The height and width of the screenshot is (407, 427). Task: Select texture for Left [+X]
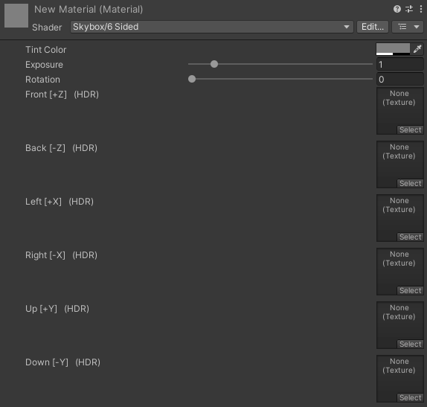tap(410, 237)
